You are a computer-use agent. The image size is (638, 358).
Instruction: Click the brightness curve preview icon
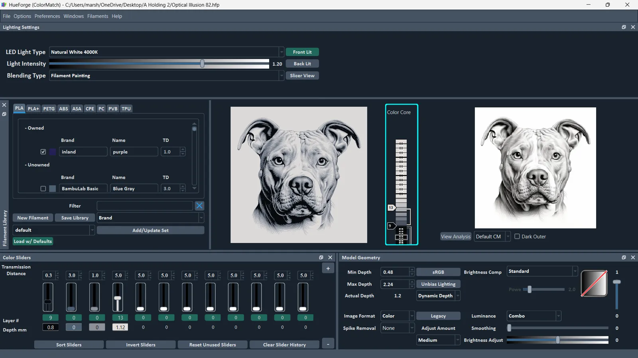tap(594, 283)
